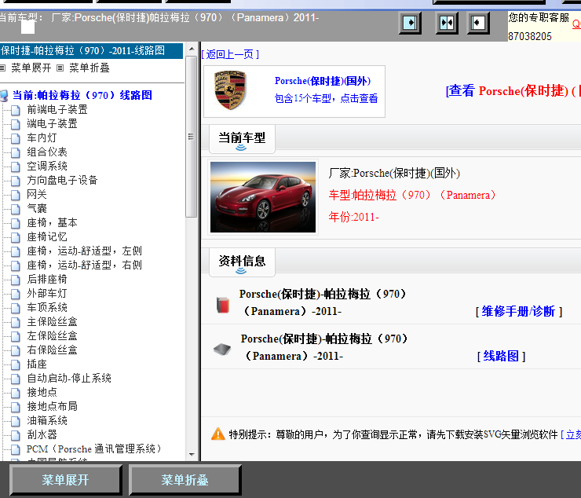Click page icon beside 刮水器
The width and height of the screenshot is (581, 498).
pos(15,435)
